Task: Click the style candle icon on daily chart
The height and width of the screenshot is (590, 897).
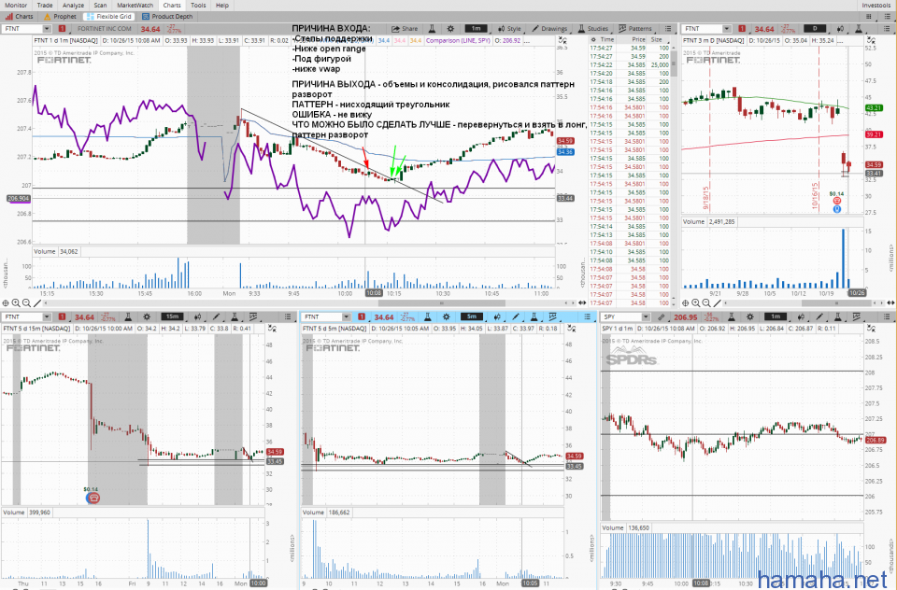Action: click(840, 29)
